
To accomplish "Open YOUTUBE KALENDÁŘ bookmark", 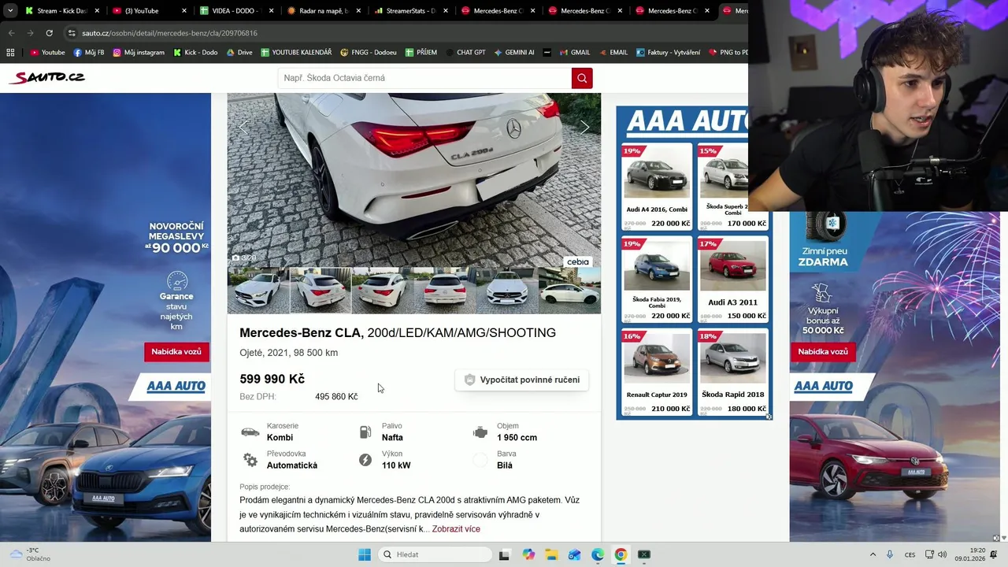I will (296, 53).
